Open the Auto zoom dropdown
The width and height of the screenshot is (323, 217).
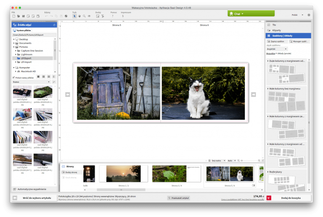pos(232,160)
